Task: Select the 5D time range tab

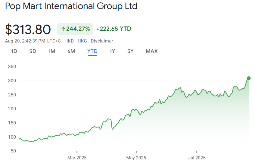Action: 33,51
